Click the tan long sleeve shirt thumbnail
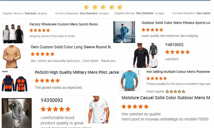The image size is (214, 128). tap(12, 57)
